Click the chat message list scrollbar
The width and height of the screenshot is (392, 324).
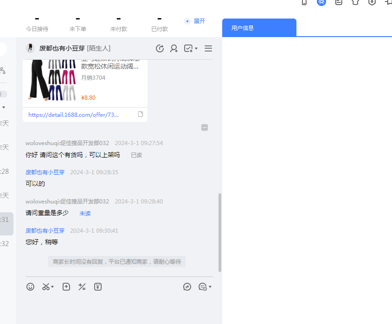coord(220,232)
